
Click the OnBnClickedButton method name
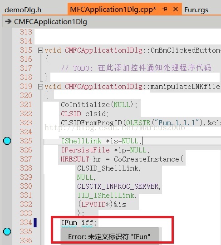(x=186, y=50)
